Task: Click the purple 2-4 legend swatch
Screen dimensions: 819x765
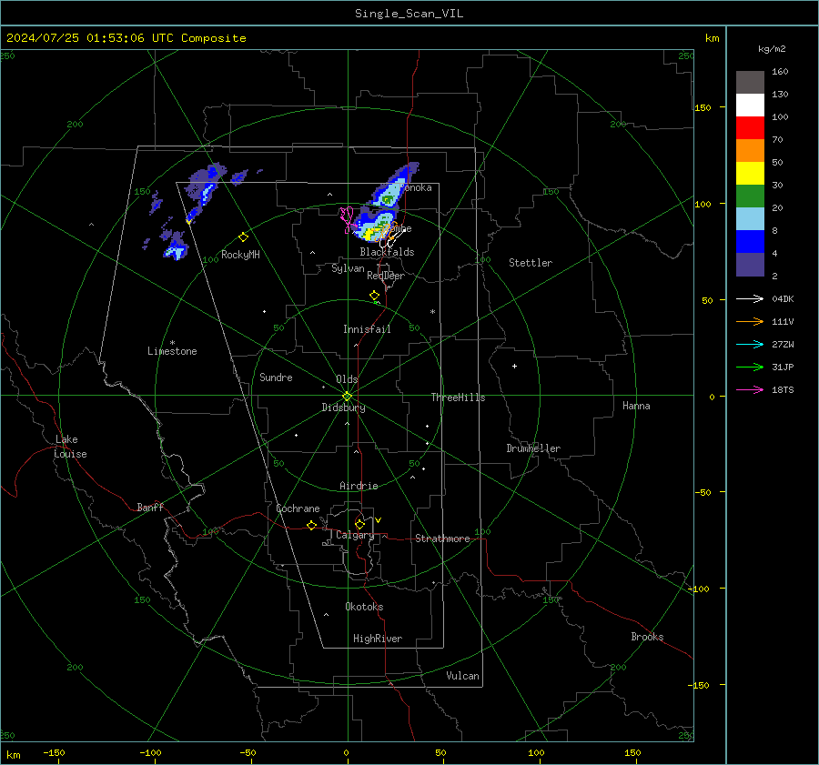Action: pyautogui.click(x=750, y=264)
